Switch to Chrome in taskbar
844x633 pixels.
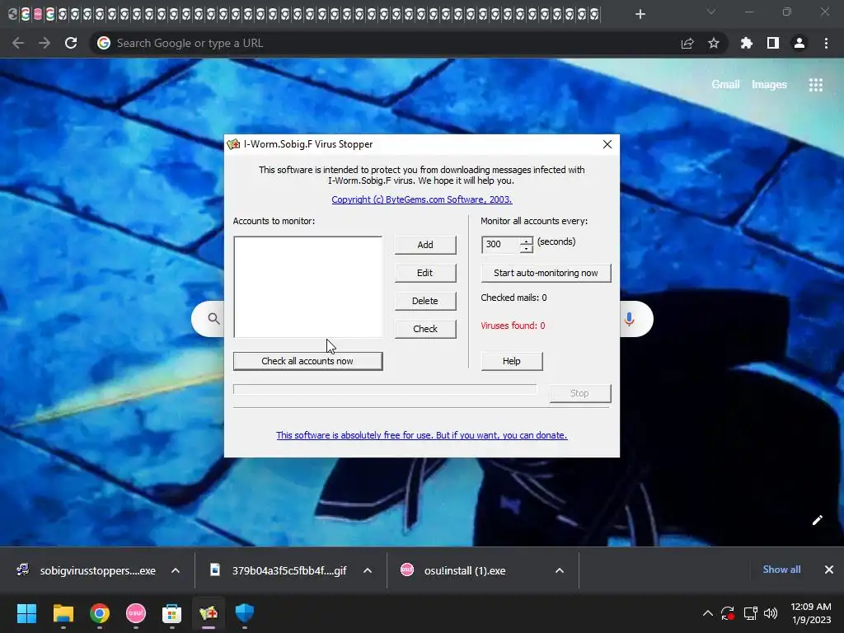tap(100, 613)
